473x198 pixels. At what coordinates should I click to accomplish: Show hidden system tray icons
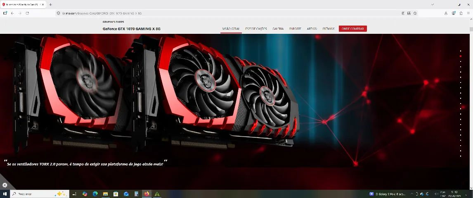(412, 194)
